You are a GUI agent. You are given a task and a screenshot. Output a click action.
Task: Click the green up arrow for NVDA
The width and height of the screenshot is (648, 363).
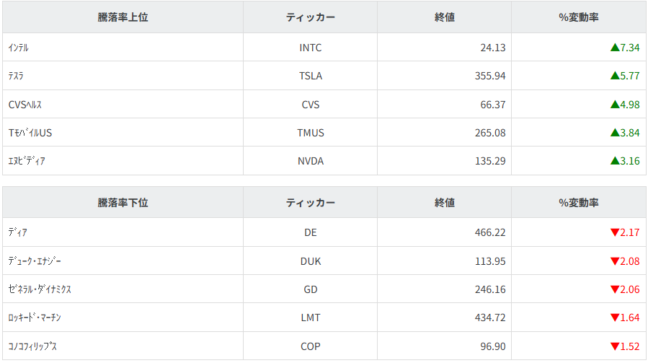(x=614, y=161)
